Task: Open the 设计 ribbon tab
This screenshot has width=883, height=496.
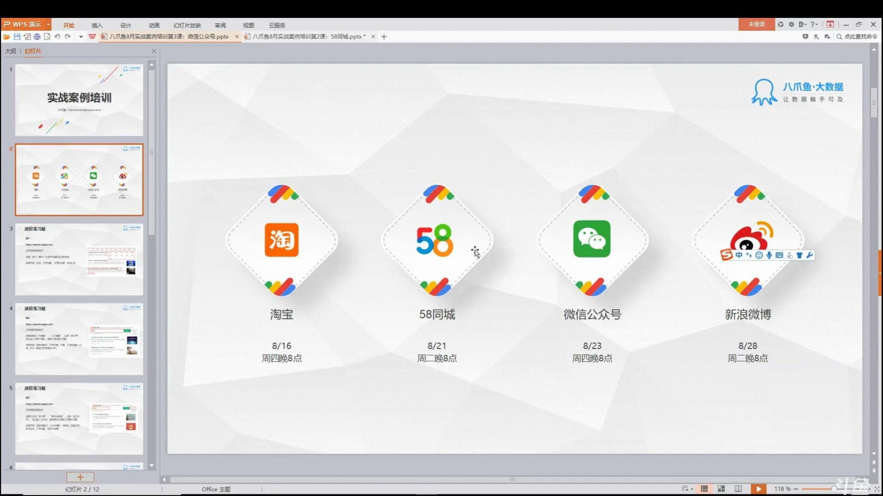Action: click(x=126, y=25)
